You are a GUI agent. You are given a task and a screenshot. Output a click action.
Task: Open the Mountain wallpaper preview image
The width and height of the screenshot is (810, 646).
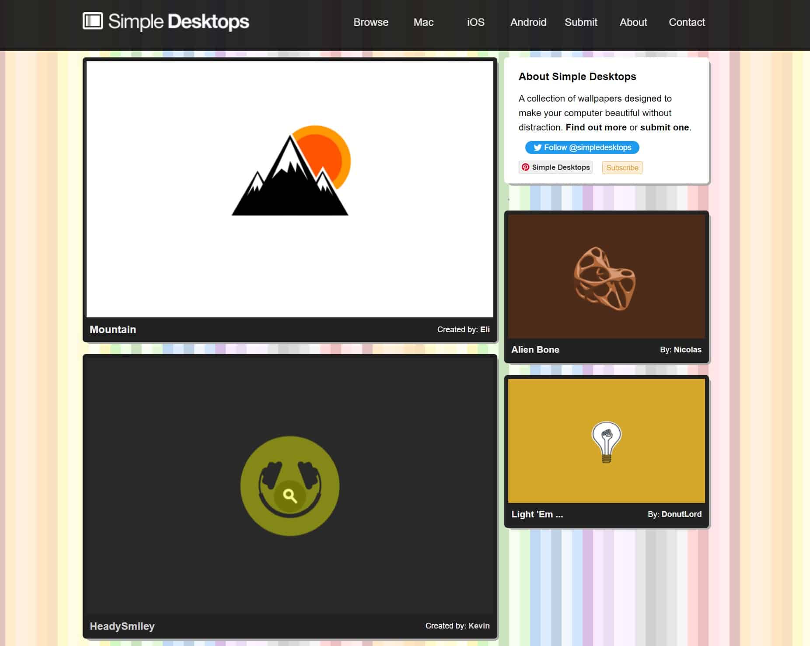[290, 189]
